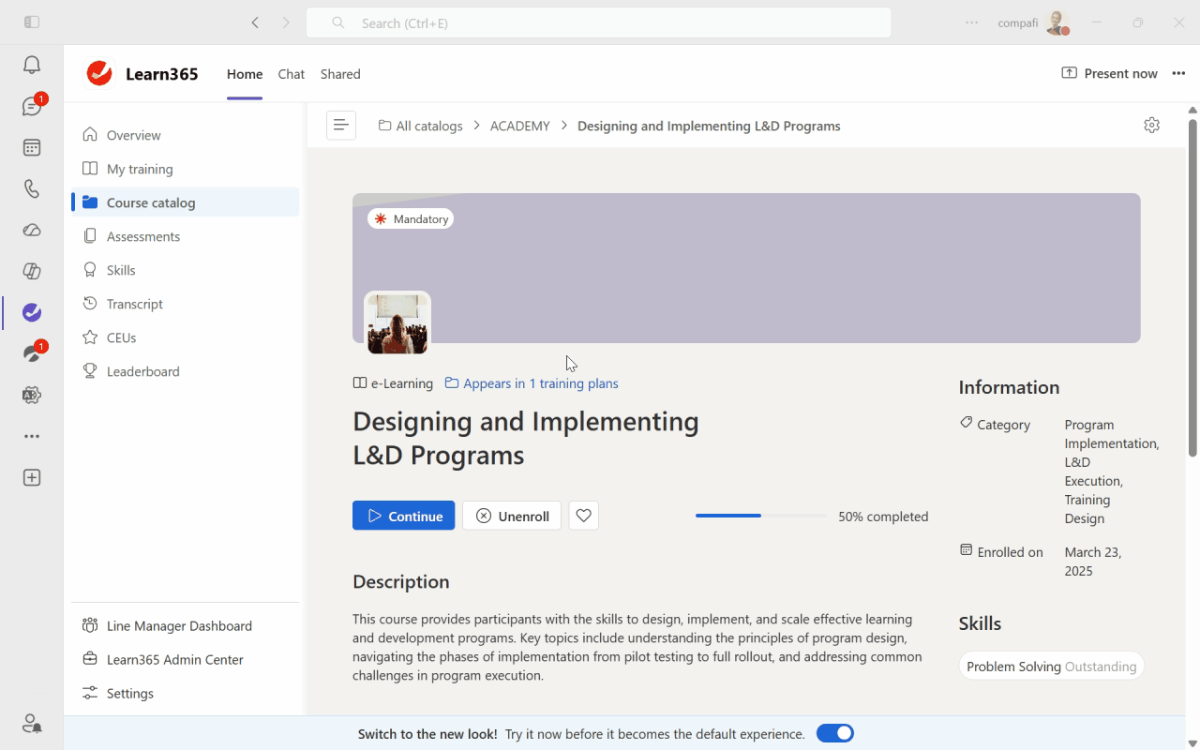This screenshot has width=1200, height=750.
Task: Open more options beside Present now
Action: (1178, 73)
